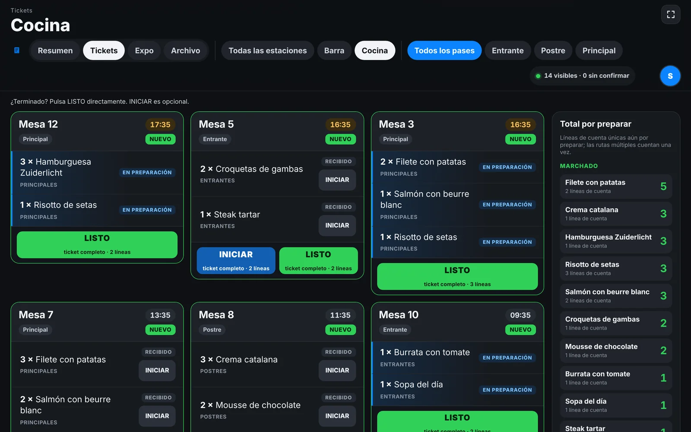Viewport: 691px width, 432px height.
Task: Filter tickets by the Barra station
Action: (x=334, y=51)
